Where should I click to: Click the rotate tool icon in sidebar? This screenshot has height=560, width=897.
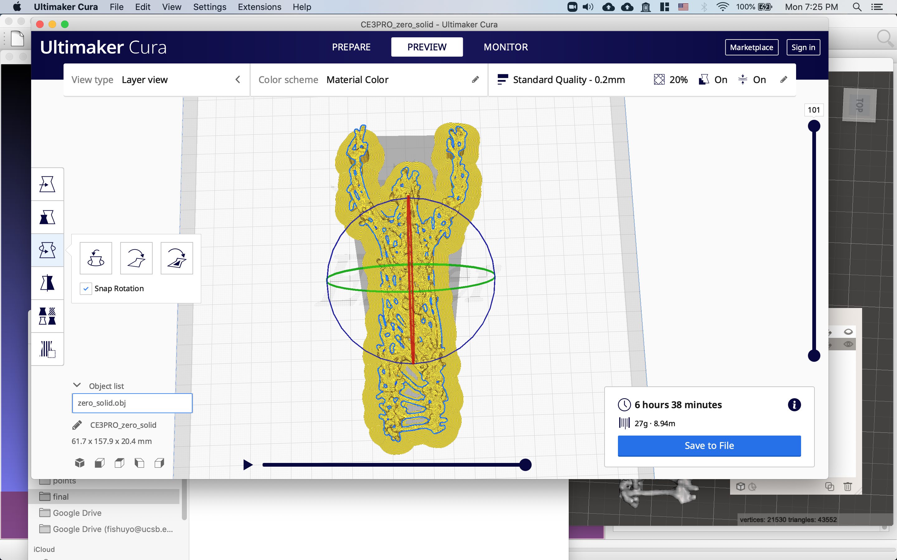point(49,250)
